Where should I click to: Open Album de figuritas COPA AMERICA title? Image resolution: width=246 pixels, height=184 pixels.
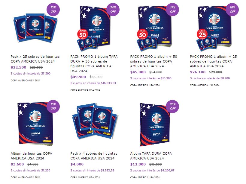(31, 156)
